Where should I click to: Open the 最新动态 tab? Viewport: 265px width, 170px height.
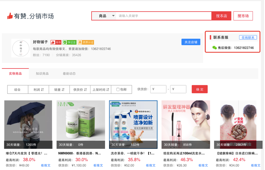[x=69, y=73]
